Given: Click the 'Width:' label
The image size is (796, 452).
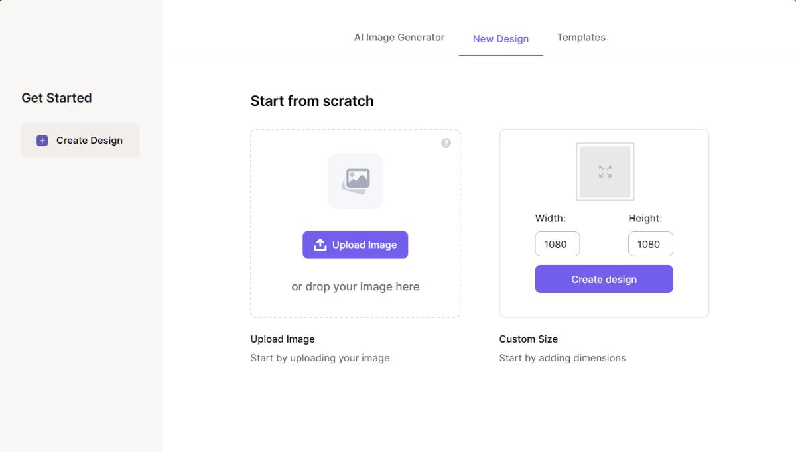Looking at the screenshot, I should (551, 218).
